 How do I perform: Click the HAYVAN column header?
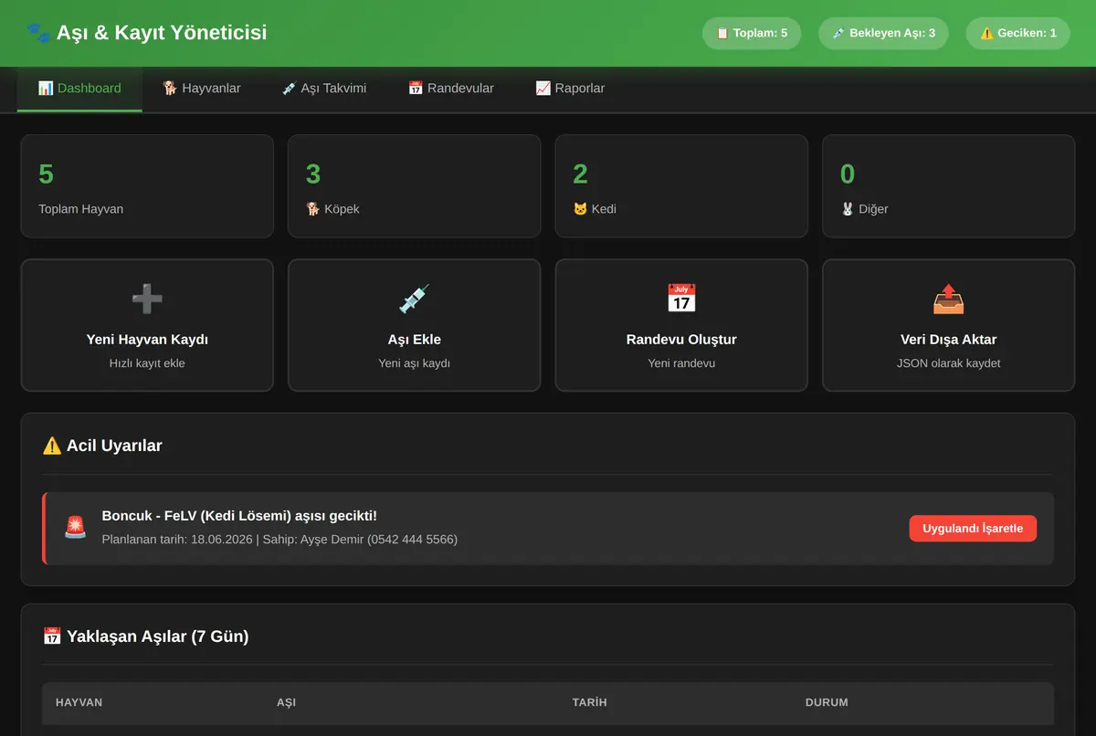pyautogui.click(x=79, y=703)
